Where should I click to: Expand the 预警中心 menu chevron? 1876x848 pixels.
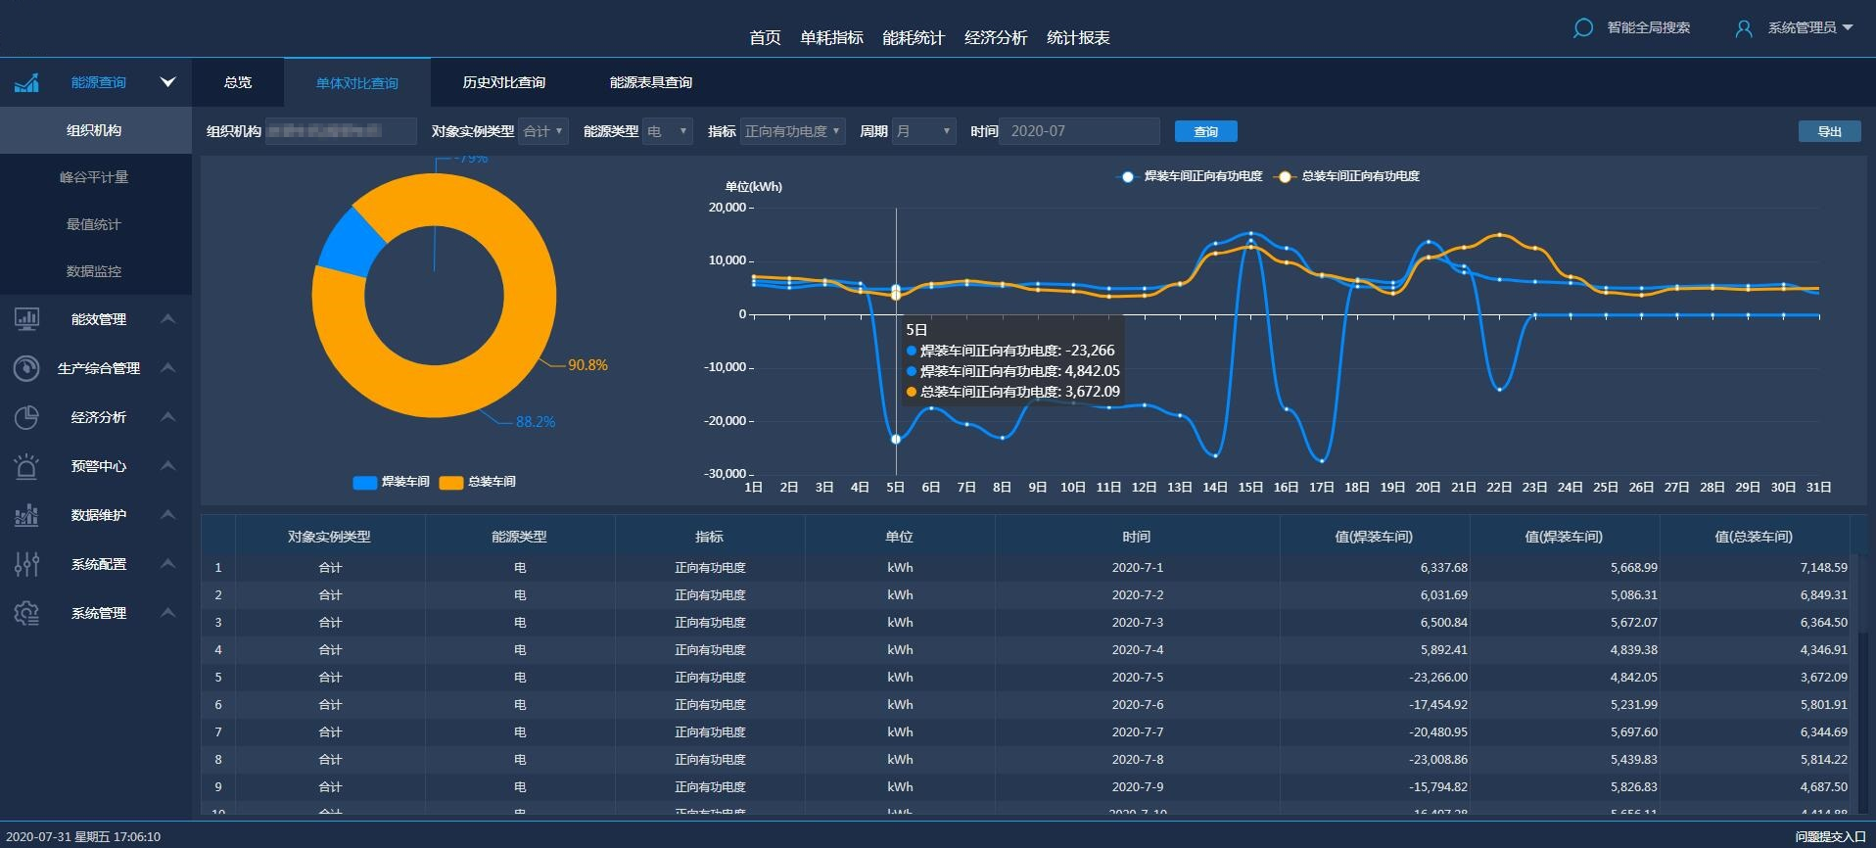point(167,465)
